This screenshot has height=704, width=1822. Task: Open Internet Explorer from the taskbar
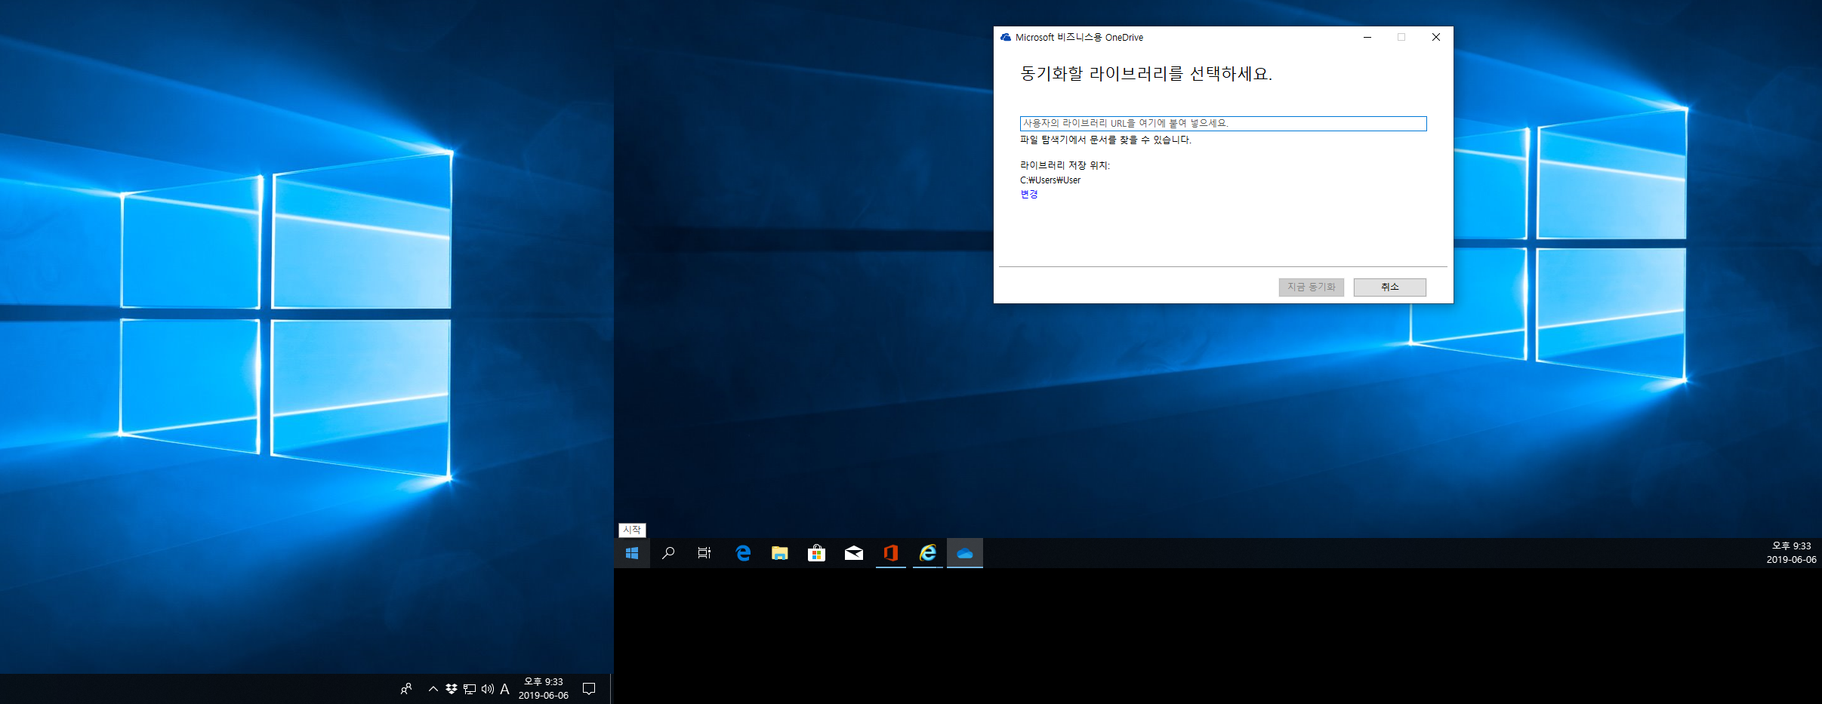[x=928, y=553]
